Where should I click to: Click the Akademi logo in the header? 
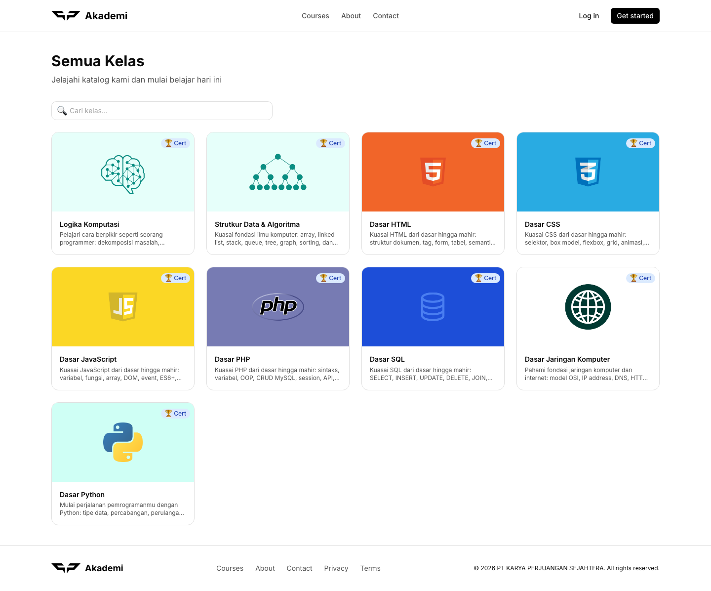89,16
